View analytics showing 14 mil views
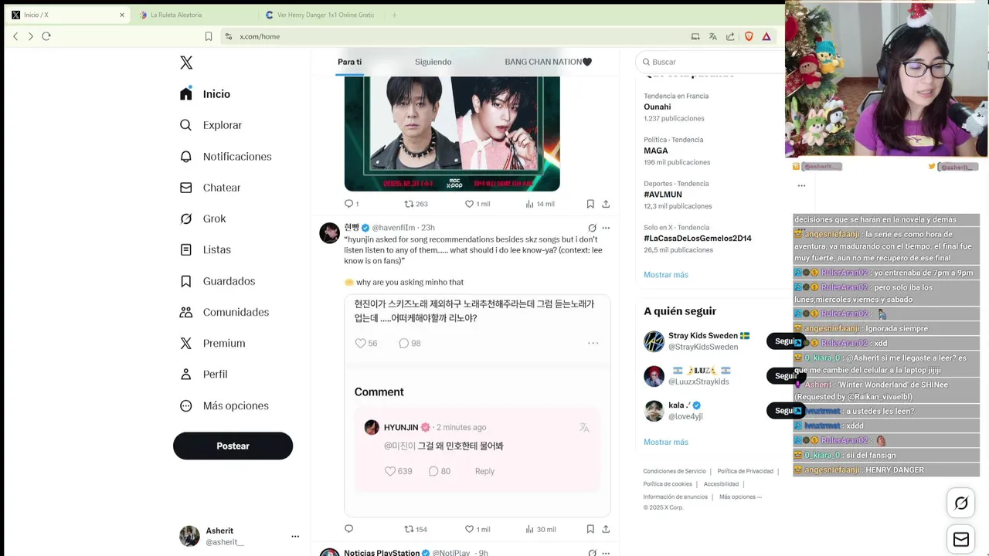 [540, 204]
